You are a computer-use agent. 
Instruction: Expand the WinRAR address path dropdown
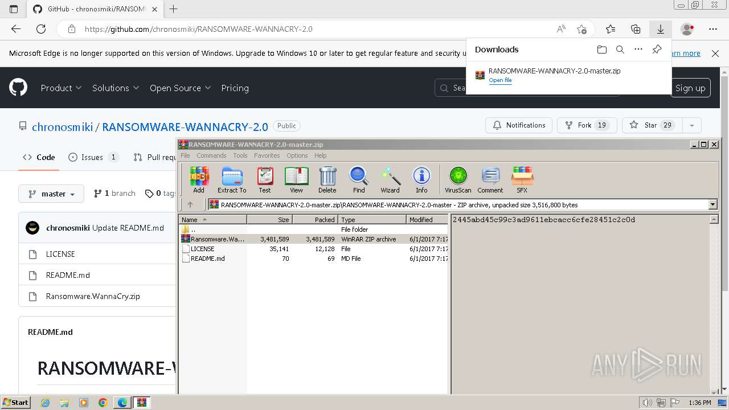712,204
